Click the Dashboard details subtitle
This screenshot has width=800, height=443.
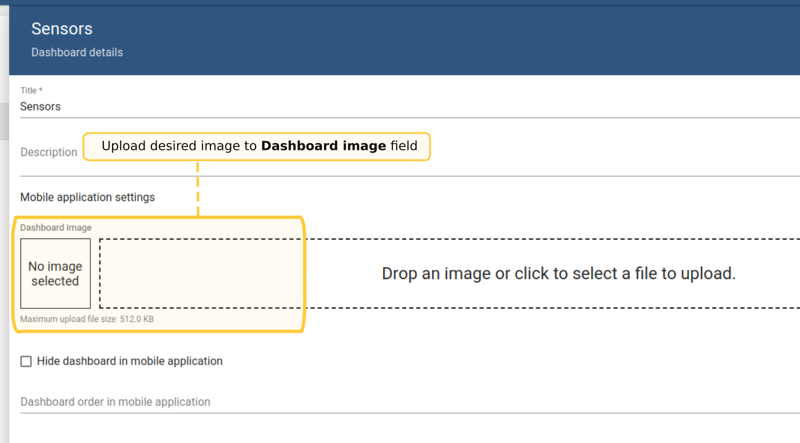(x=77, y=52)
